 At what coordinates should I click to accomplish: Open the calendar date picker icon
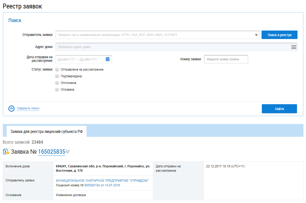tap(107, 59)
